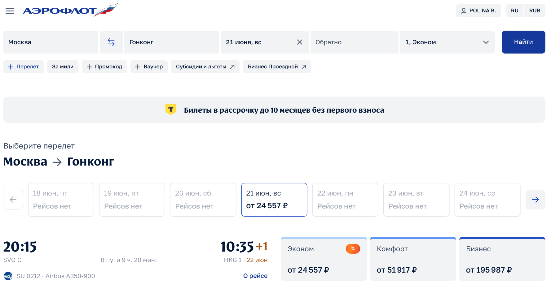Show later dates with right arrow
This screenshot has width=551, height=289.
(x=536, y=200)
